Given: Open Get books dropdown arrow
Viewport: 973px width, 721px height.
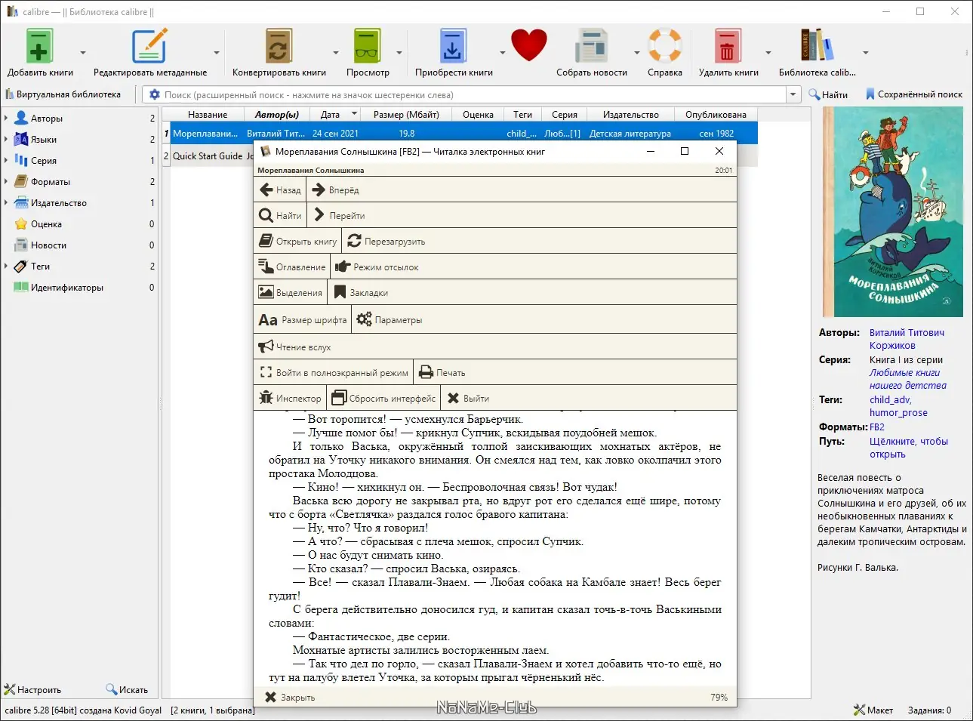Looking at the screenshot, I should 502,53.
